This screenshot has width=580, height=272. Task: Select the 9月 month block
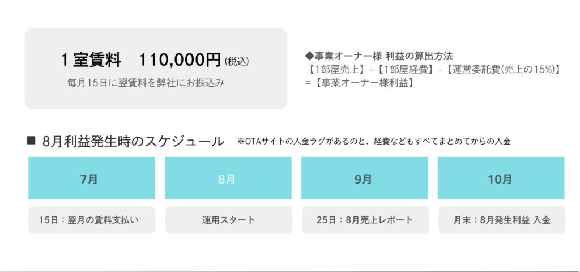pos(364,178)
